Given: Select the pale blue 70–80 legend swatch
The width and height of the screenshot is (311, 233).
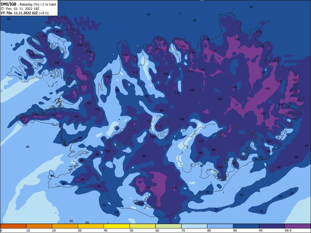Looking at the screenshot, I should [194, 226].
